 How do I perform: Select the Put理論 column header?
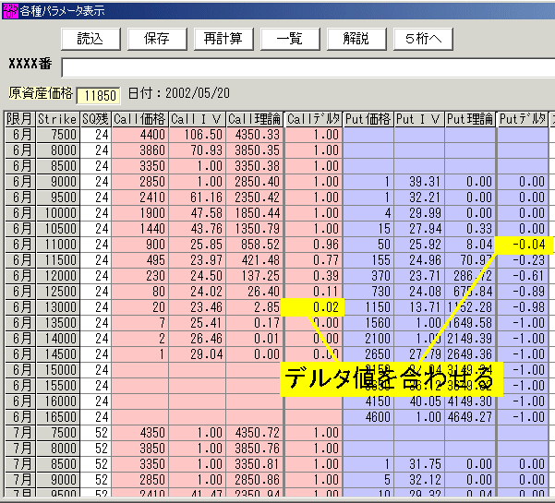point(470,119)
